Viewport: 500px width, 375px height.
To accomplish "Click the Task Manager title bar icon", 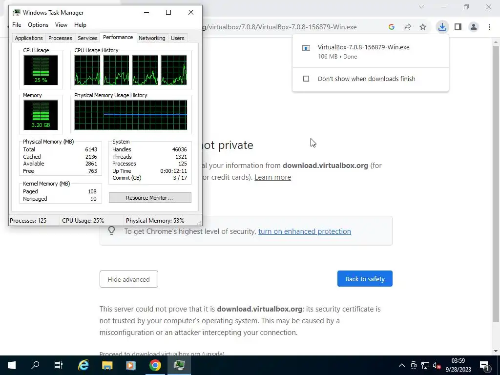I will tap(17, 12).
